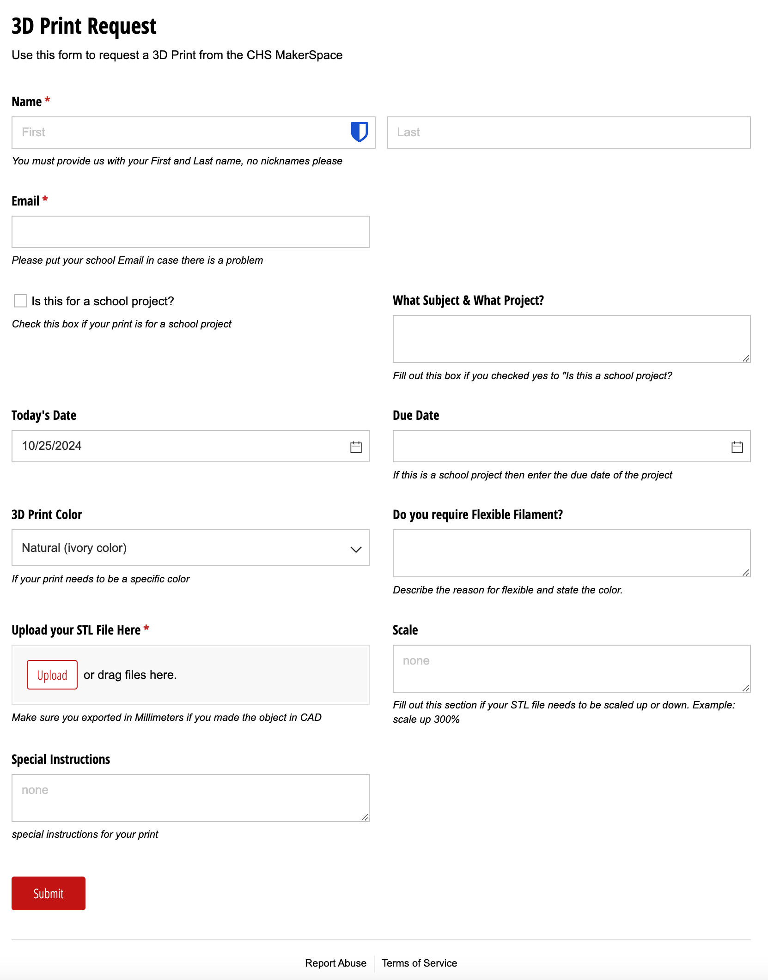
Task: Open the Today's Date calendar picker icon
Action: click(356, 447)
